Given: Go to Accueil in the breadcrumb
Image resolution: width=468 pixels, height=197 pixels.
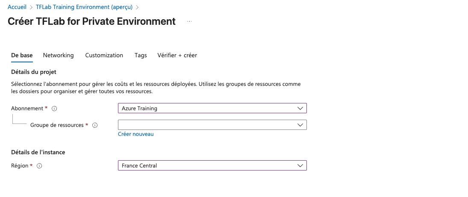Looking at the screenshot, I should 17,7.
